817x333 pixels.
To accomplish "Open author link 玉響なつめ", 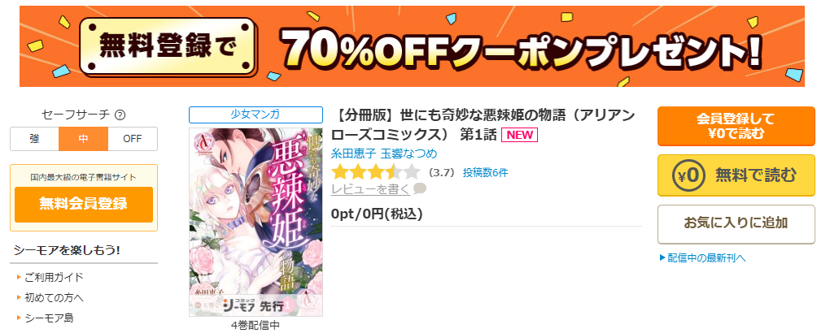I will (409, 154).
